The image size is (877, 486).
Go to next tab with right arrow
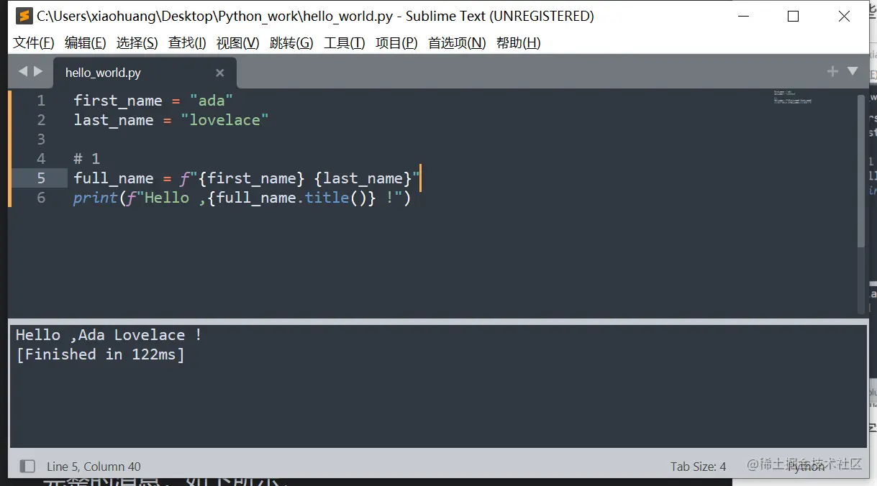(38, 71)
